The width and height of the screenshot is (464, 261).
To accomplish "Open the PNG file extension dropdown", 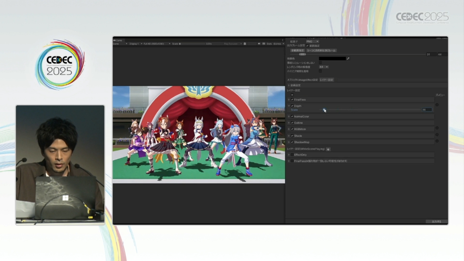I will point(312,42).
